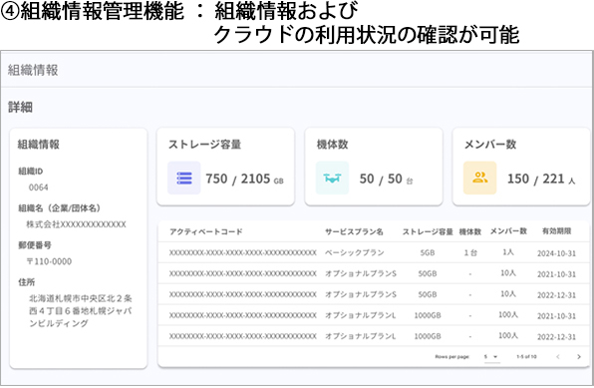This screenshot has width=594, height=388.
Task: Click the organization ID 0064
Action: coord(38,188)
